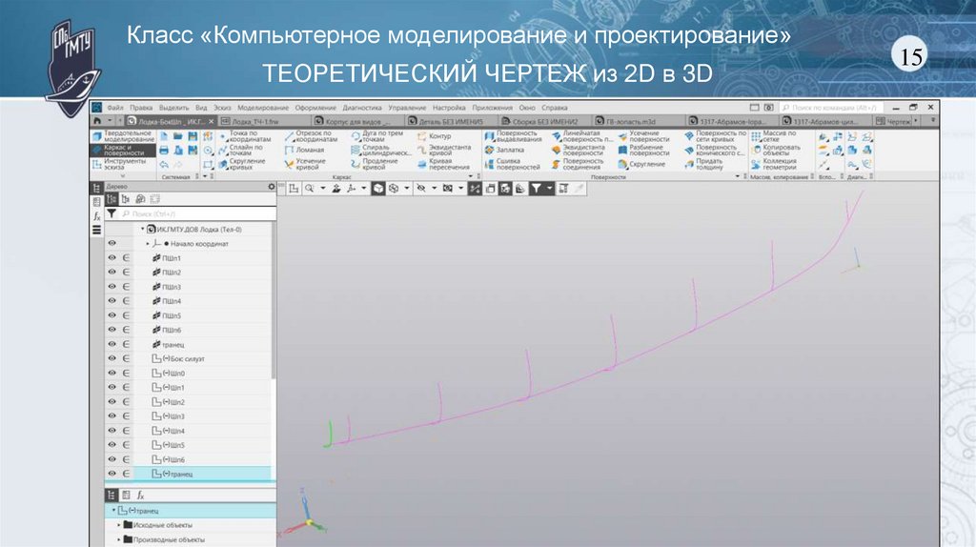Expand the Производные объекты folder
Image resolution: width=976 pixels, height=547 pixels.
tap(119, 539)
